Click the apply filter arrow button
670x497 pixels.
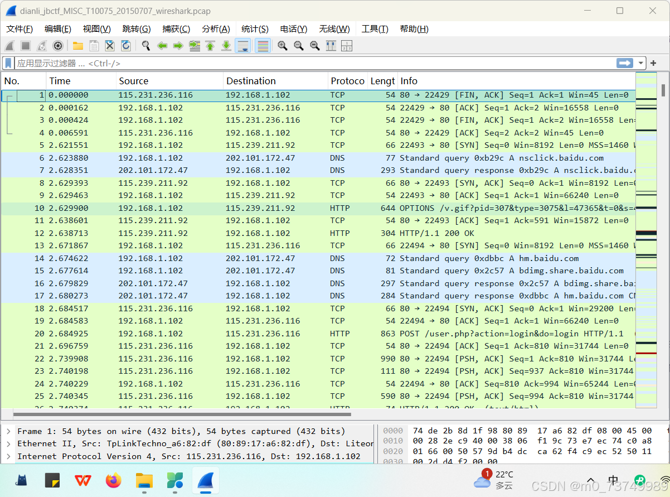click(x=624, y=63)
